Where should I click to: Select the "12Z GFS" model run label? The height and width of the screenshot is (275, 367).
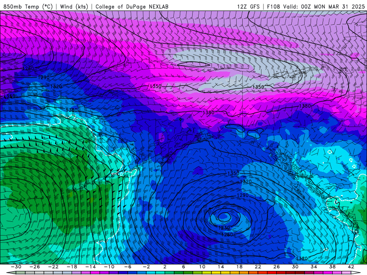tap(248, 6)
